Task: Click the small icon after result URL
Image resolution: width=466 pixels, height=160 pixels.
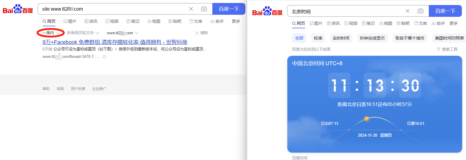Action: 104,57
